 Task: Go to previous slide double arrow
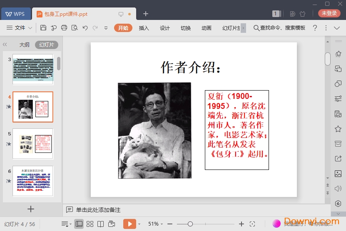coord(328,185)
